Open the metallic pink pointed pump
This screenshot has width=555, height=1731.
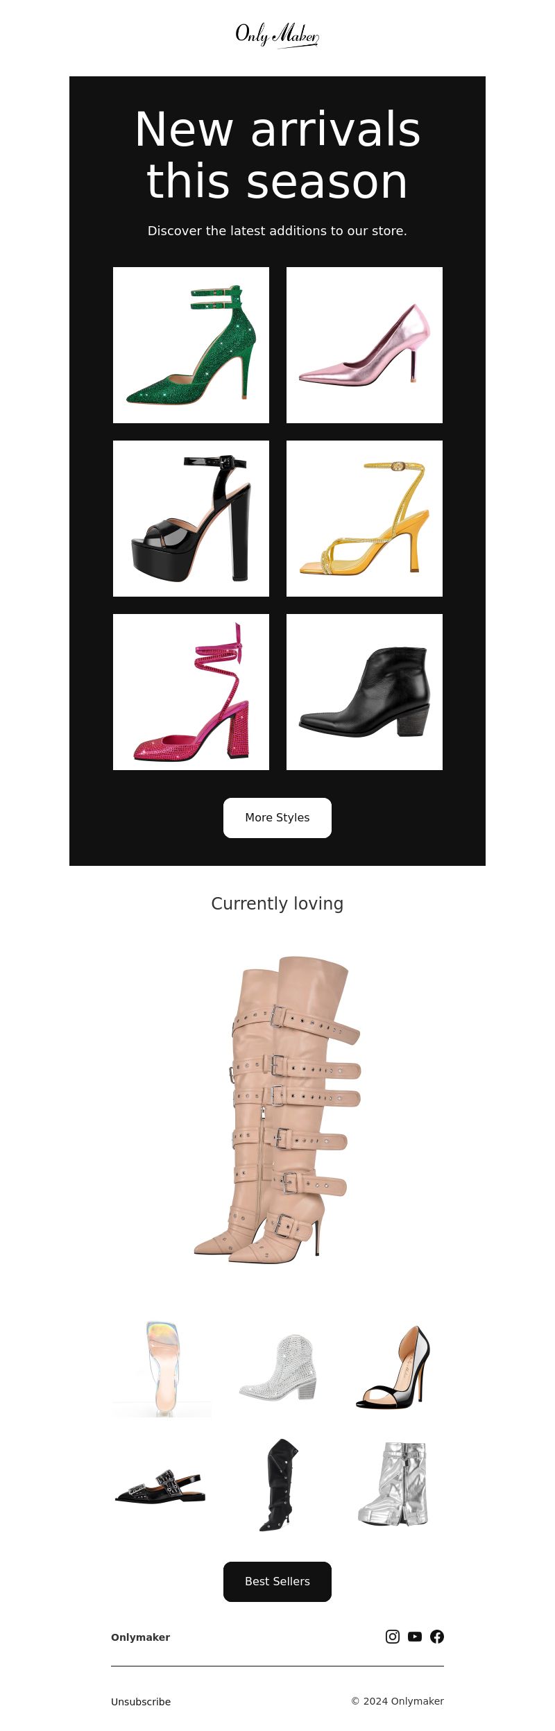click(x=364, y=345)
